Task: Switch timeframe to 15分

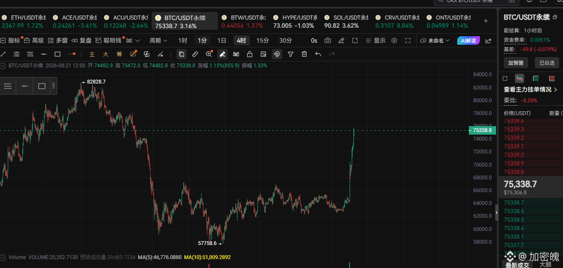Action: (x=263, y=40)
